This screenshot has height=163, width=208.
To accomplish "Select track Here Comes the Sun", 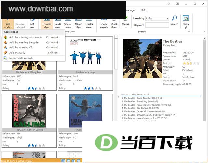I will click(x=144, y=118).
